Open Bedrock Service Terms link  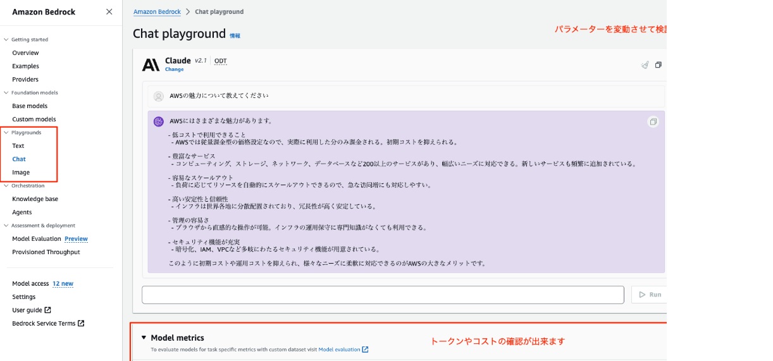point(44,324)
